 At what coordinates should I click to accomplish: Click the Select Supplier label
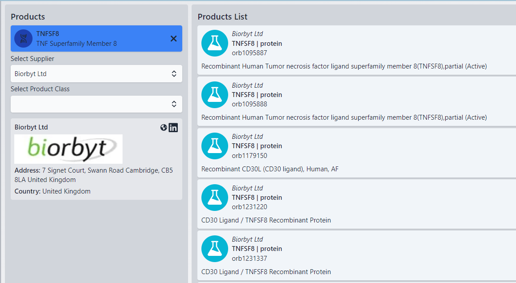[32, 58]
